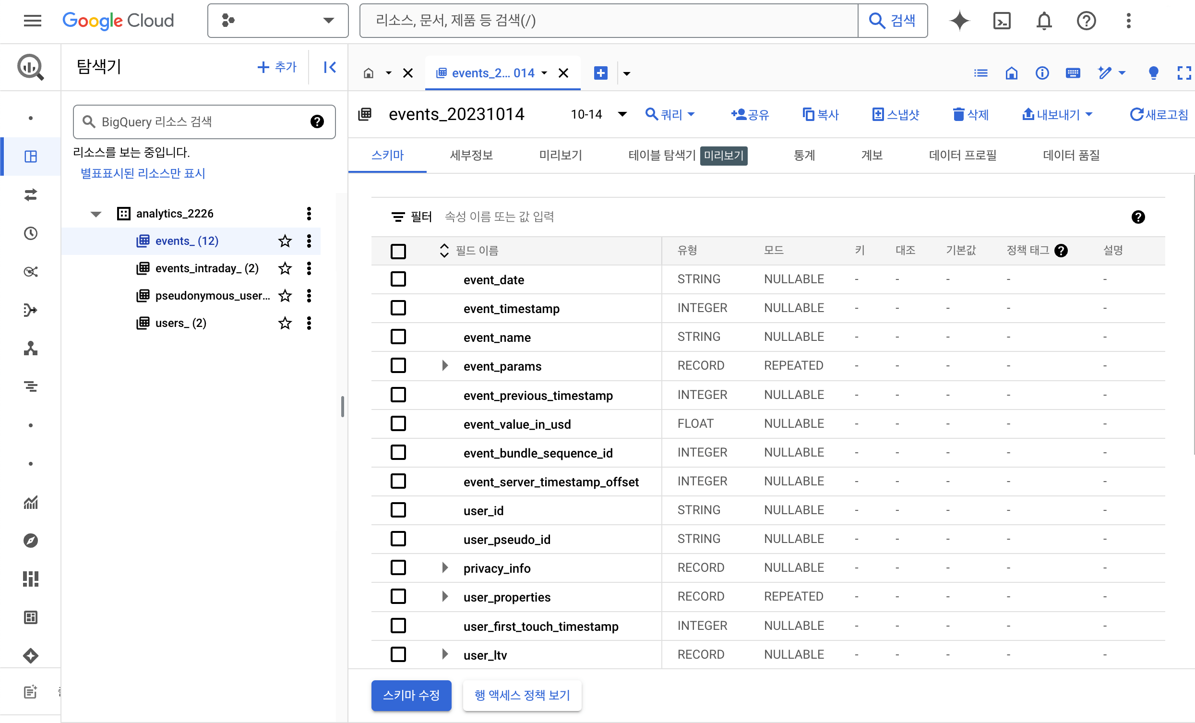Open the list view icon in tab toolbar

coord(980,73)
